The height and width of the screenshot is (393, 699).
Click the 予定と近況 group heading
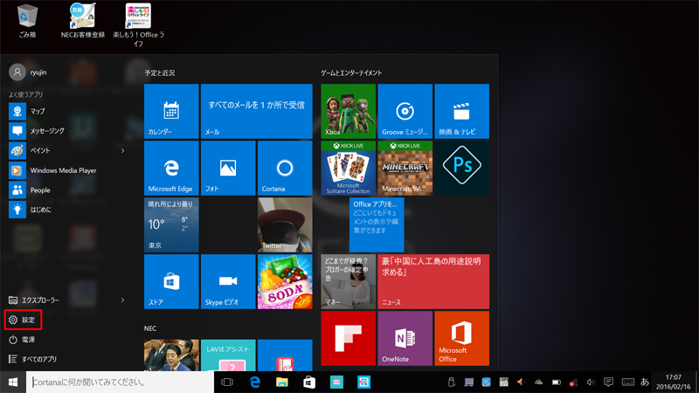(160, 72)
